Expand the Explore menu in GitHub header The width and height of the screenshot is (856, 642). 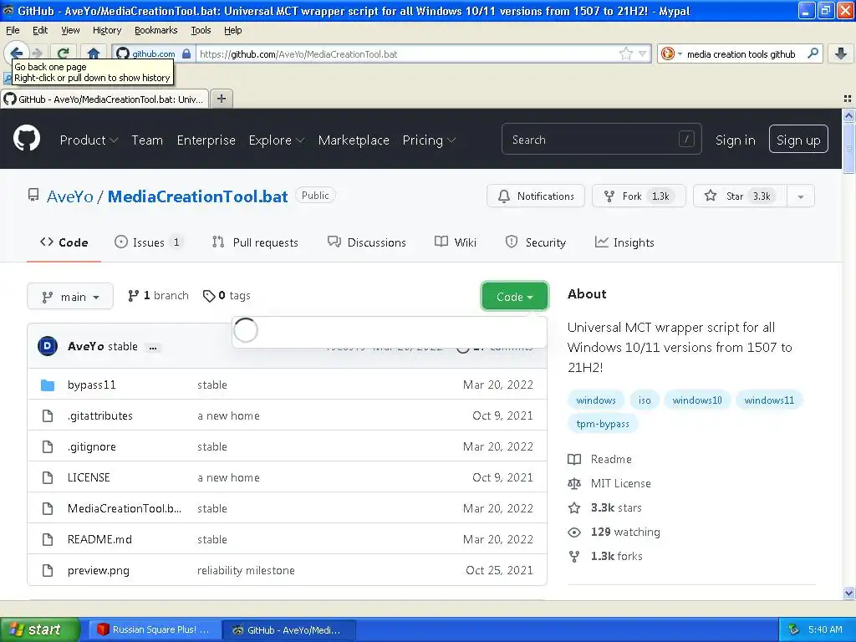pyautogui.click(x=276, y=140)
